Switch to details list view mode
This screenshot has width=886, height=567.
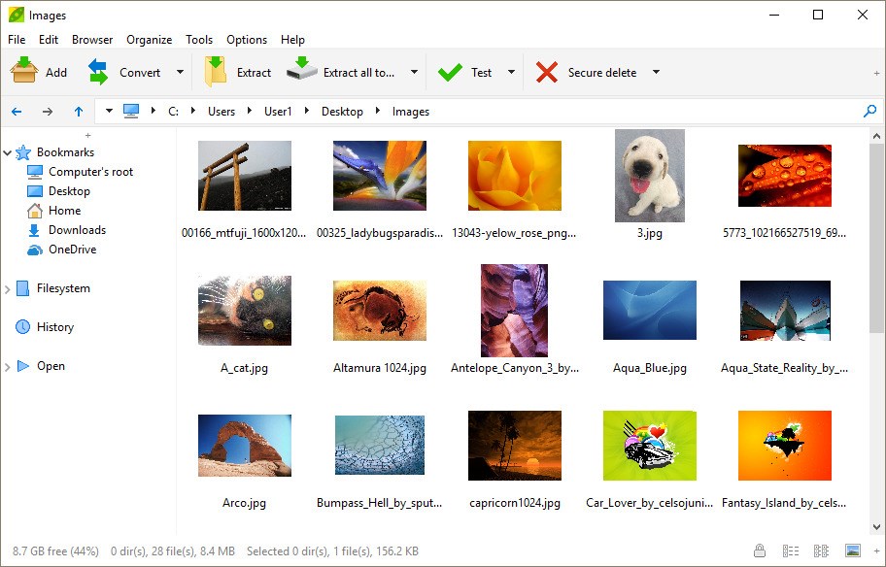click(x=790, y=550)
